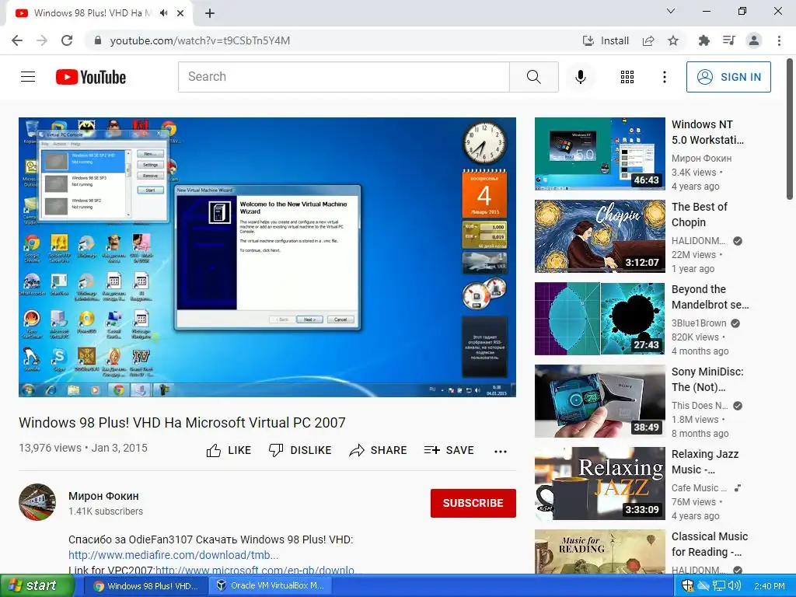Open Мирон Фокин channel avatar
The height and width of the screenshot is (597, 796).
pyautogui.click(x=37, y=503)
